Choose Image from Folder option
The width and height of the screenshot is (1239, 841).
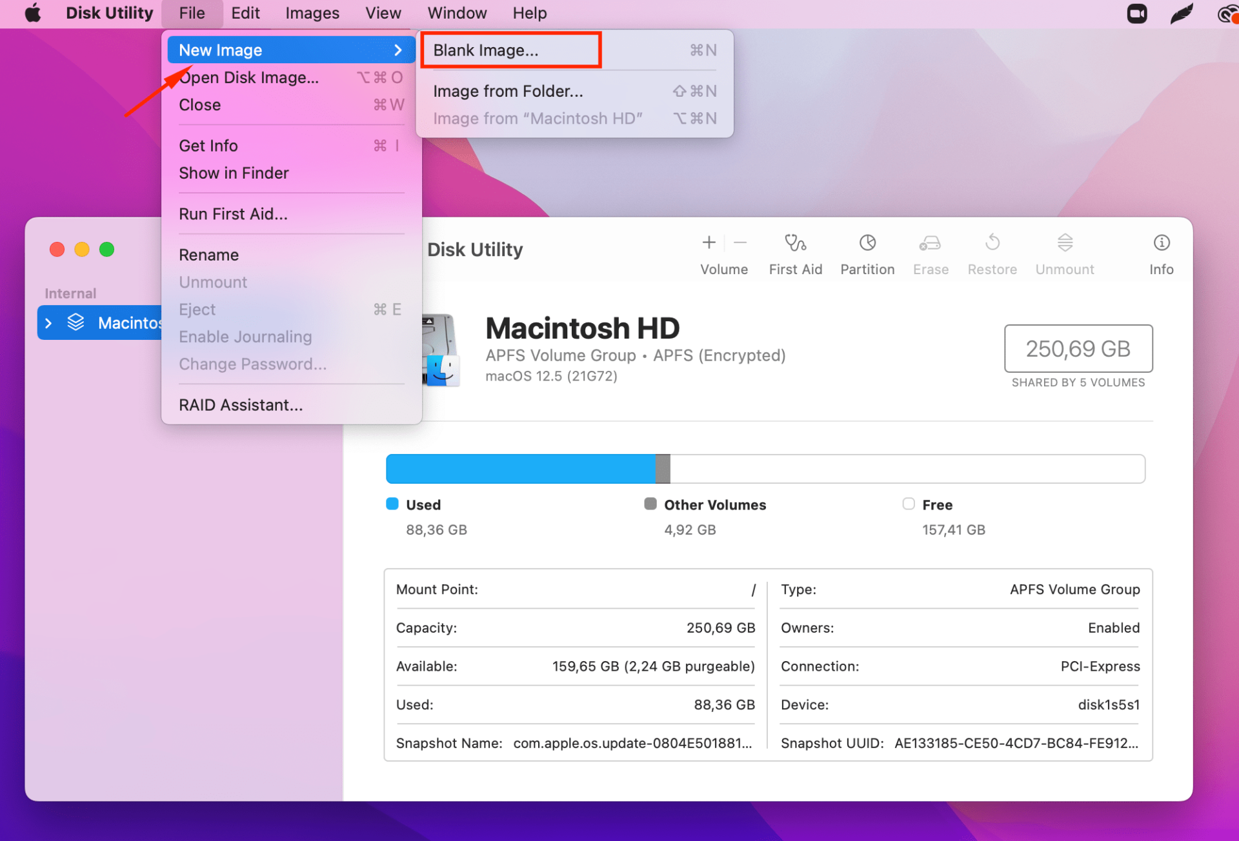coord(507,91)
